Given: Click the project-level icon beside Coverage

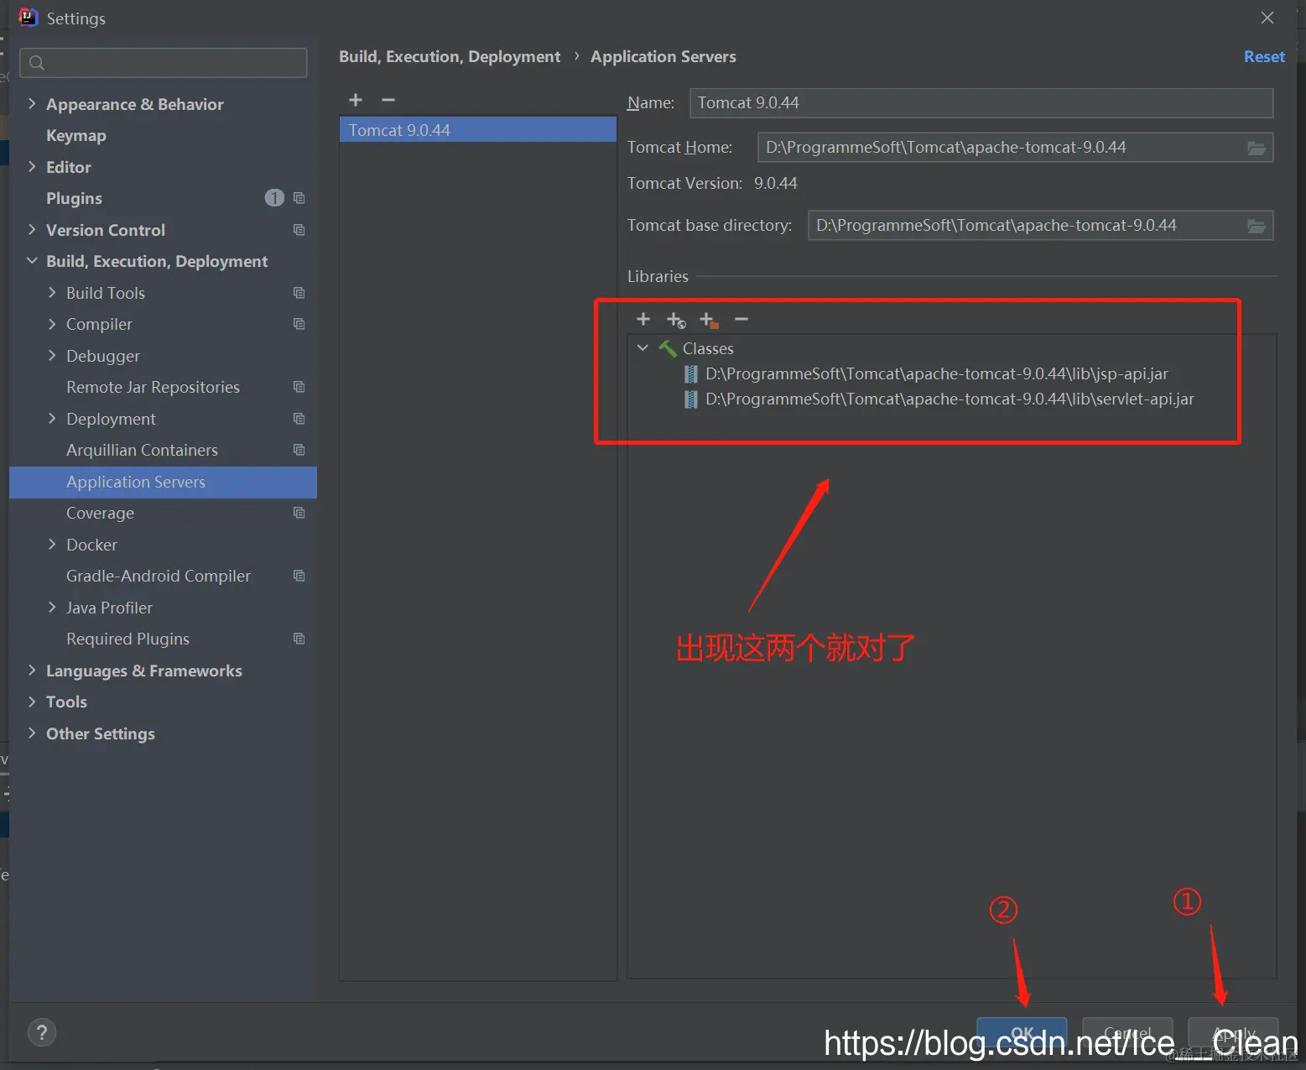Looking at the screenshot, I should (299, 513).
